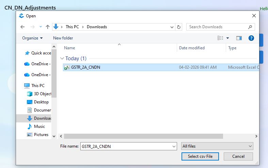Click the change view layout icon
The width and height of the screenshot is (268, 168).
click(x=220, y=38)
